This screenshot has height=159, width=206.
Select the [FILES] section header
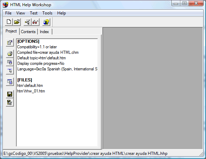pyautogui.click(x=25, y=80)
